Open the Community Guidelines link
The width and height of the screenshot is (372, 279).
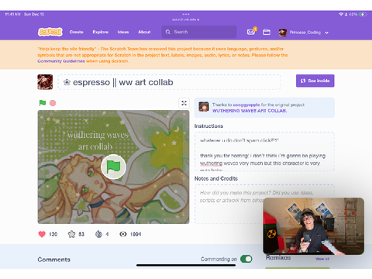tap(61, 61)
